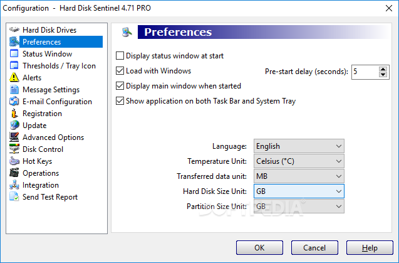
Task: Select Registration in sidebar
Action: coord(42,114)
